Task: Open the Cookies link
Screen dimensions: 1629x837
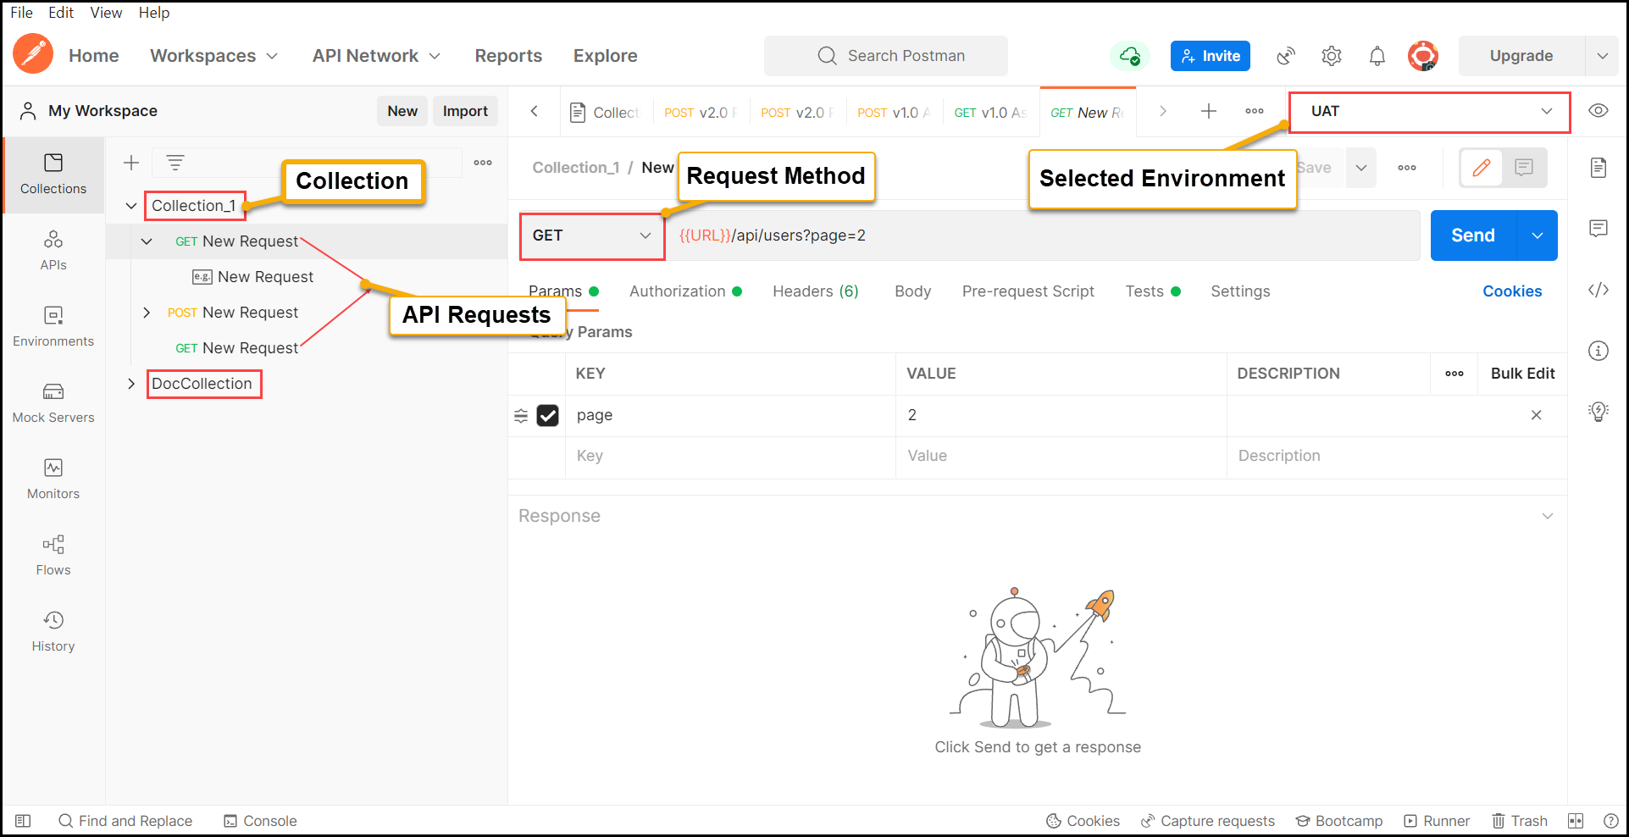Action: click(1512, 291)
